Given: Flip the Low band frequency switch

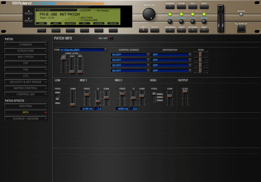Looking at the screenshot, I should click(x=57, y=98).
